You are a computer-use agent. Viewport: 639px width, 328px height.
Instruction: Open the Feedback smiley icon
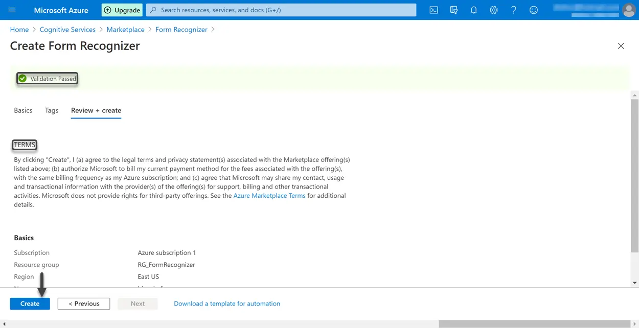pyautogui.click(x=534, y=10)
